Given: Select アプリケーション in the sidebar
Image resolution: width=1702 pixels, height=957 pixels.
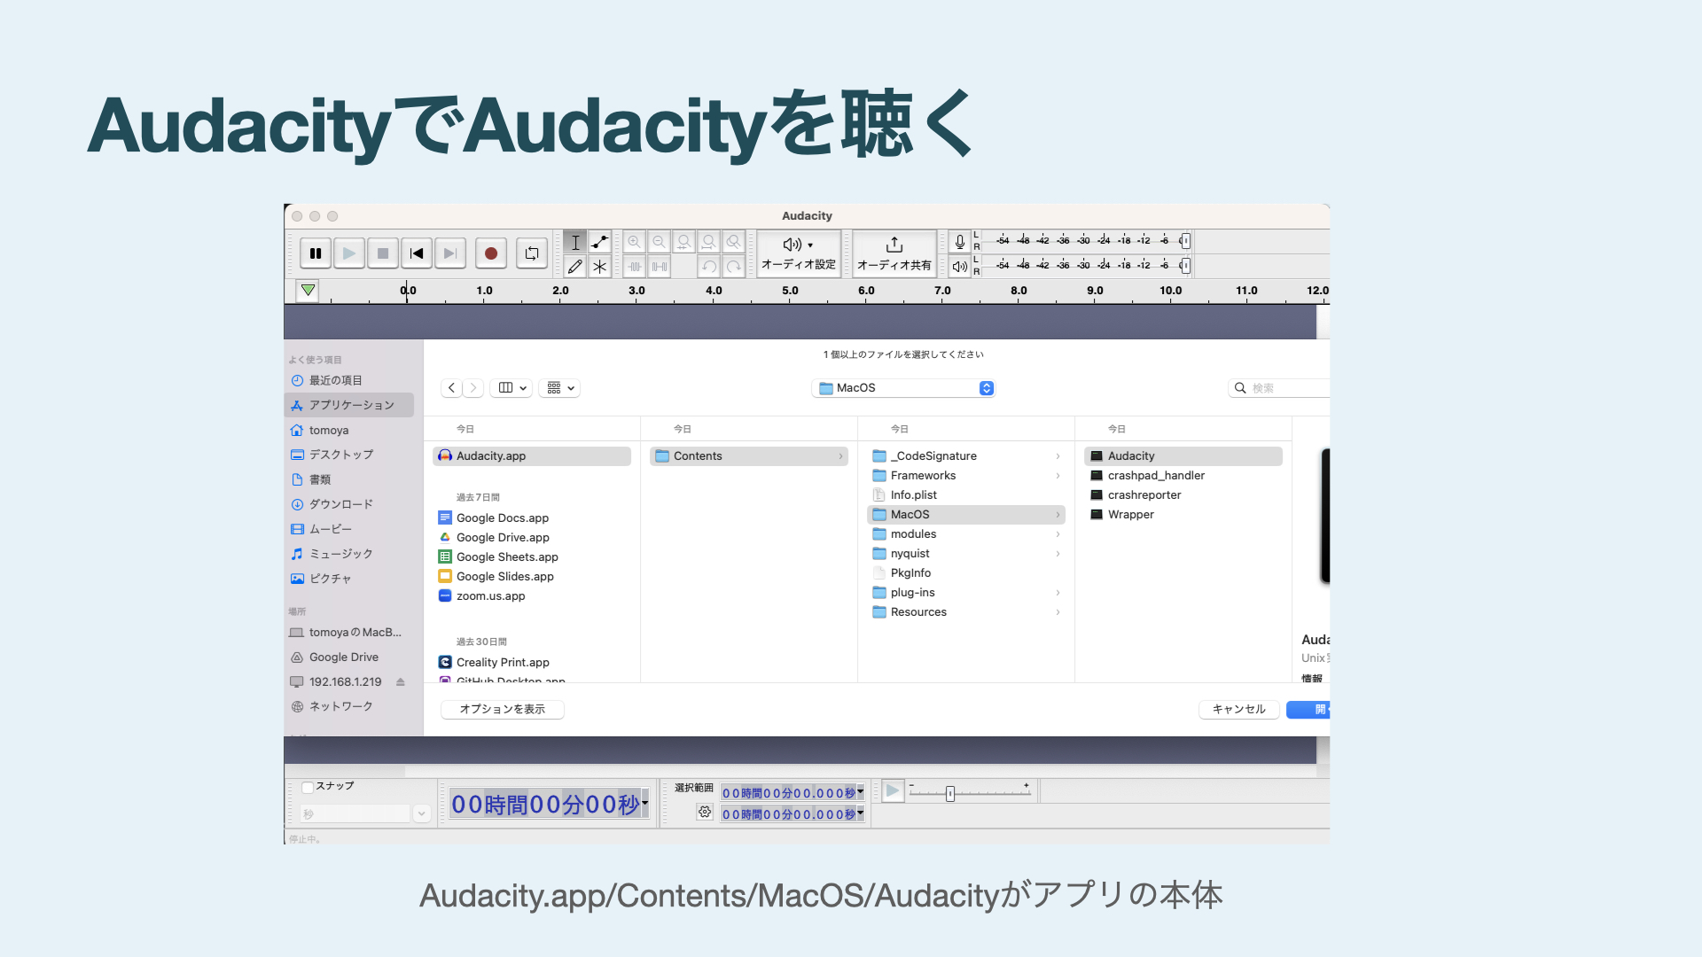Looking at the screenshot, I should pos(351,405).
